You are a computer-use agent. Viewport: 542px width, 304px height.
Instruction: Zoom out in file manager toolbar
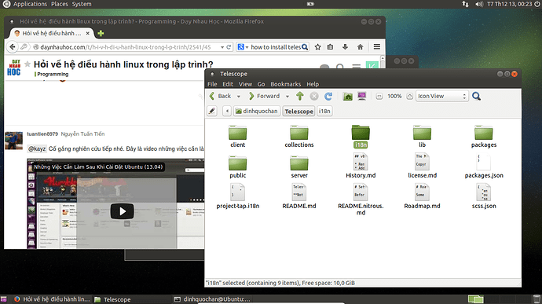[x=379, y=96]
